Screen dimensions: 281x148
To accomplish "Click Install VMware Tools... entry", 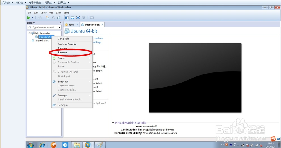I will click(72, 99).
